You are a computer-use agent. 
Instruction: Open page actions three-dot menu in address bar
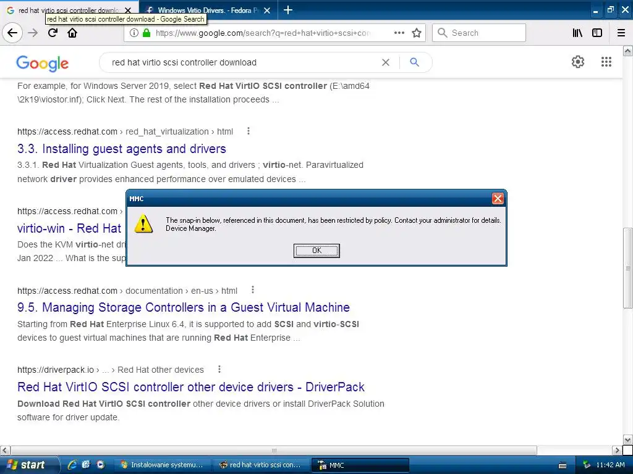click(399, 33)
